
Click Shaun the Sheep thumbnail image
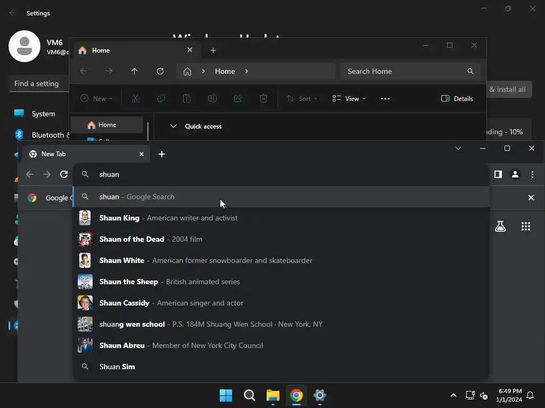pyautogui.click(x=85, y=282)
